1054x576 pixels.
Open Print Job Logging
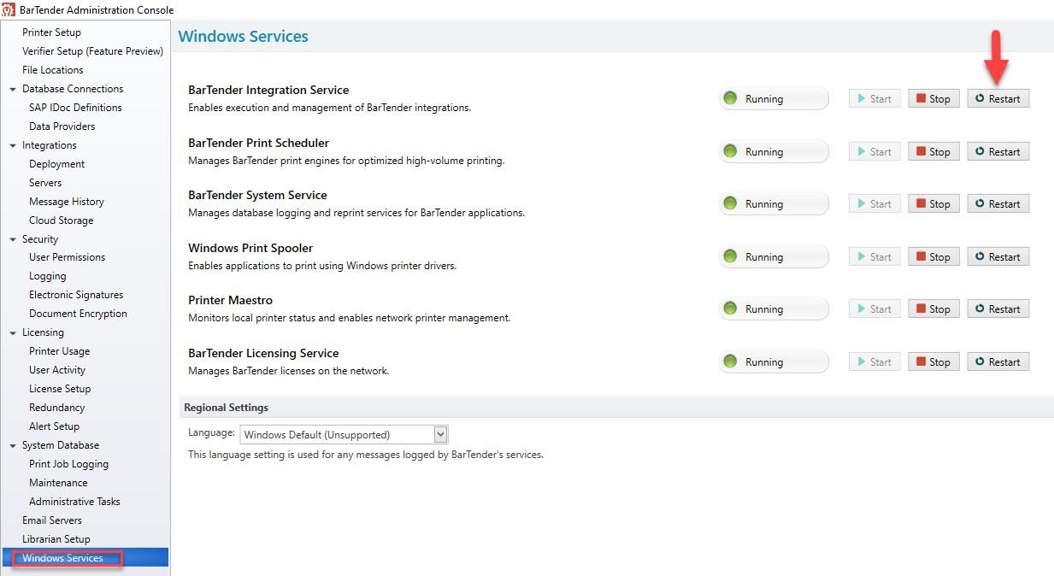point(68,464)
